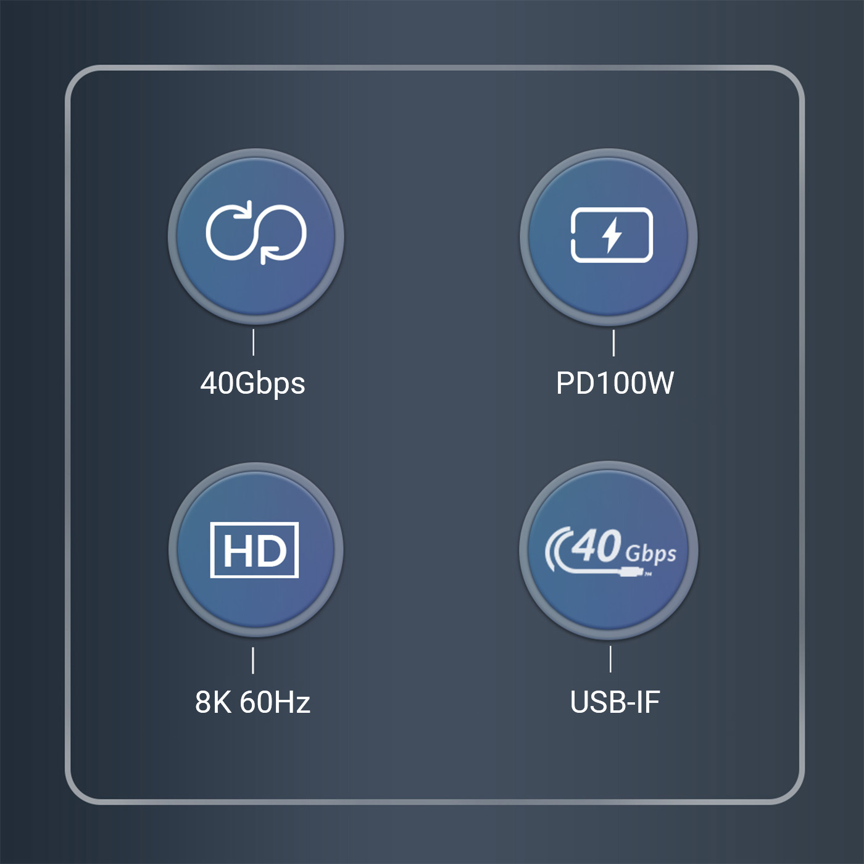Image resolution: width=864 pixels, height=864 pixels.
Task: Click the upper arrowhead of the loop icon
Action: coord(245,209)
